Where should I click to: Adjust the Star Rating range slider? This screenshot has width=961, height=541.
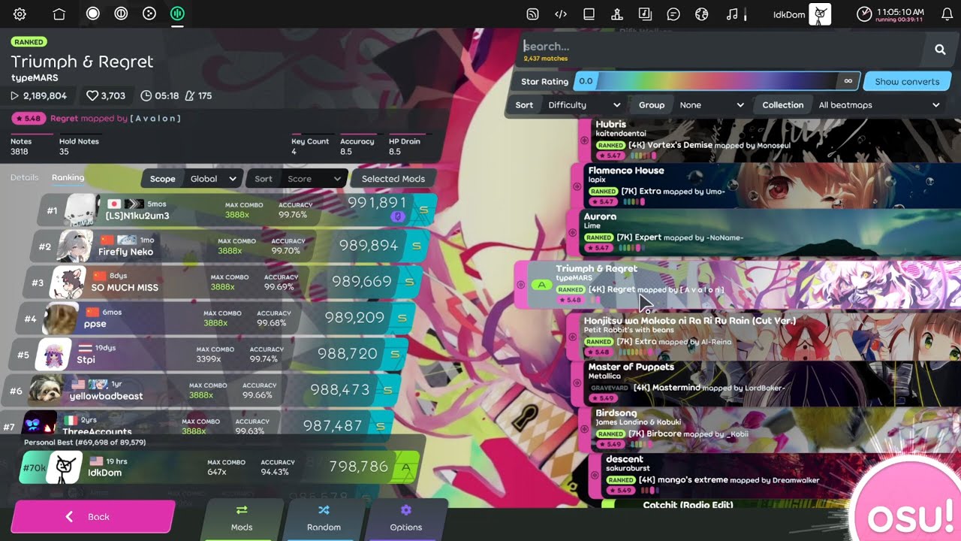pyautogui.click(x=716, y=81)
